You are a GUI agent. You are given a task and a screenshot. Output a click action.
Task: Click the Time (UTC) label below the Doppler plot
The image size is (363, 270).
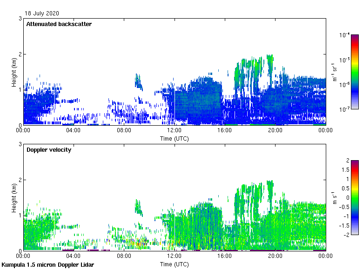tap(174, 264)
